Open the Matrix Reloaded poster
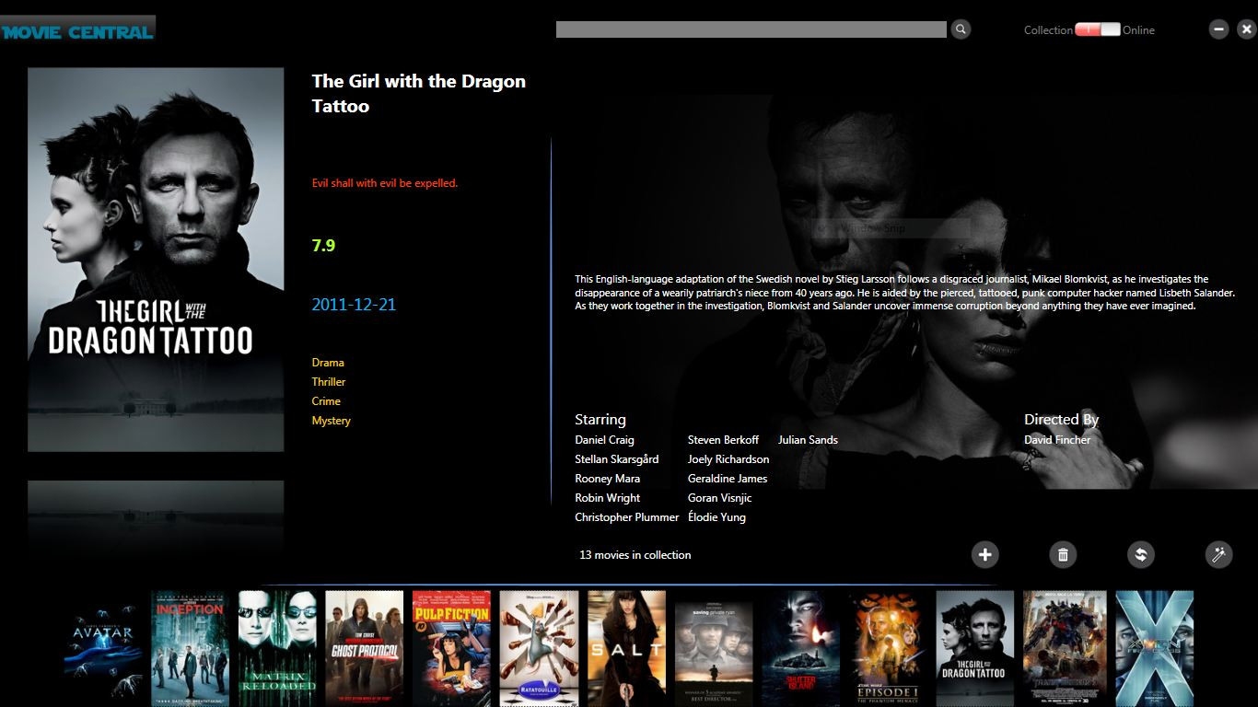Viewport: 1258px width, 707px height. coord(277,648)
